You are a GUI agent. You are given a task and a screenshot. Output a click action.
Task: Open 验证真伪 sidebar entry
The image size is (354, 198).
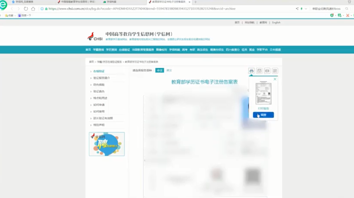tap(99, 91)
